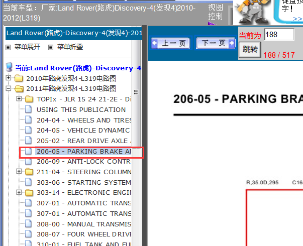This screenshot has width=303, height=246.
Task: Collapse all menus via 菜单折叠
Action: (70, 47)
